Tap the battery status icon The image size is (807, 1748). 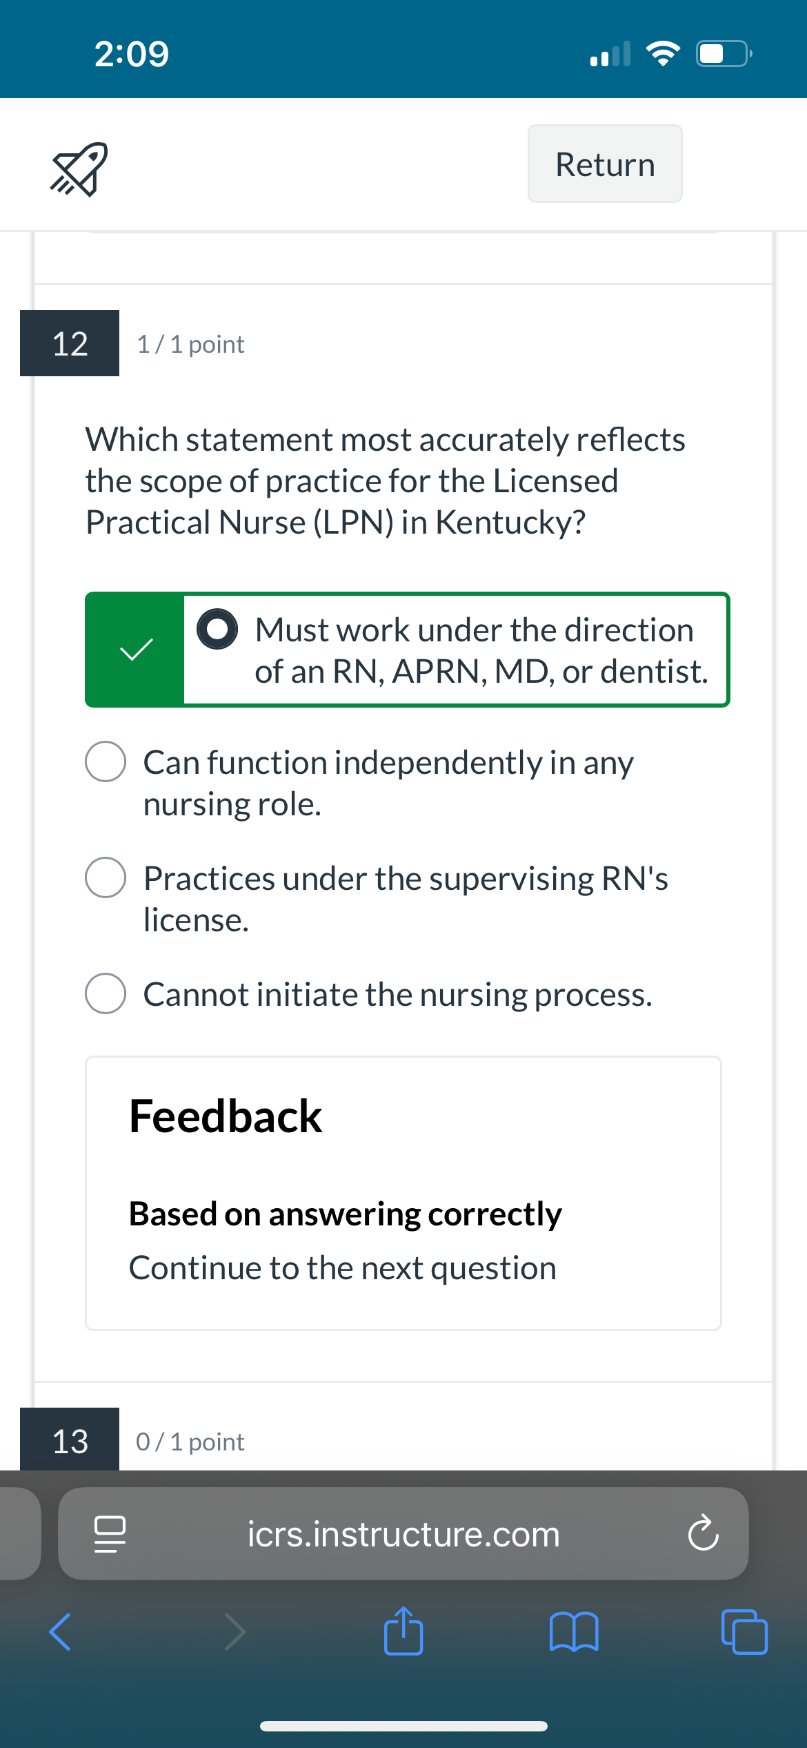coord(724,53)
